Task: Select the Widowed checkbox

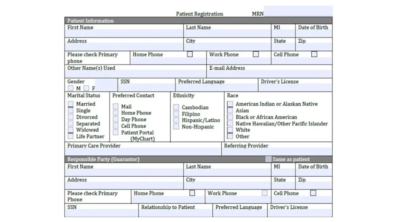Action: pyautogui.click(x=71, y=130)
